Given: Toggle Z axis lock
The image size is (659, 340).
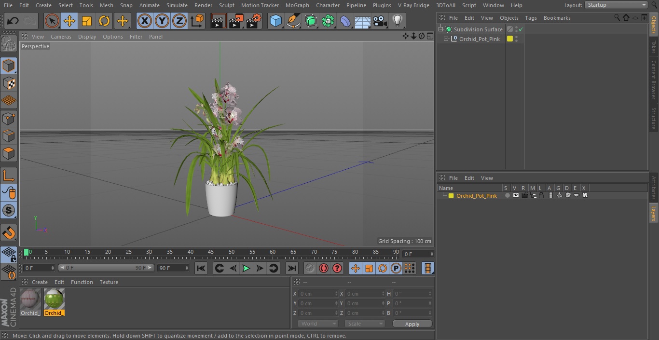Looking at the screenshot, I should (179, 21).
